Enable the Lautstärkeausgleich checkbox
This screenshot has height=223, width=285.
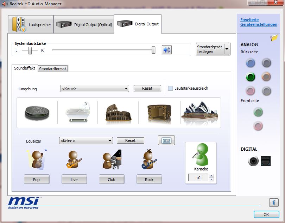170,88
